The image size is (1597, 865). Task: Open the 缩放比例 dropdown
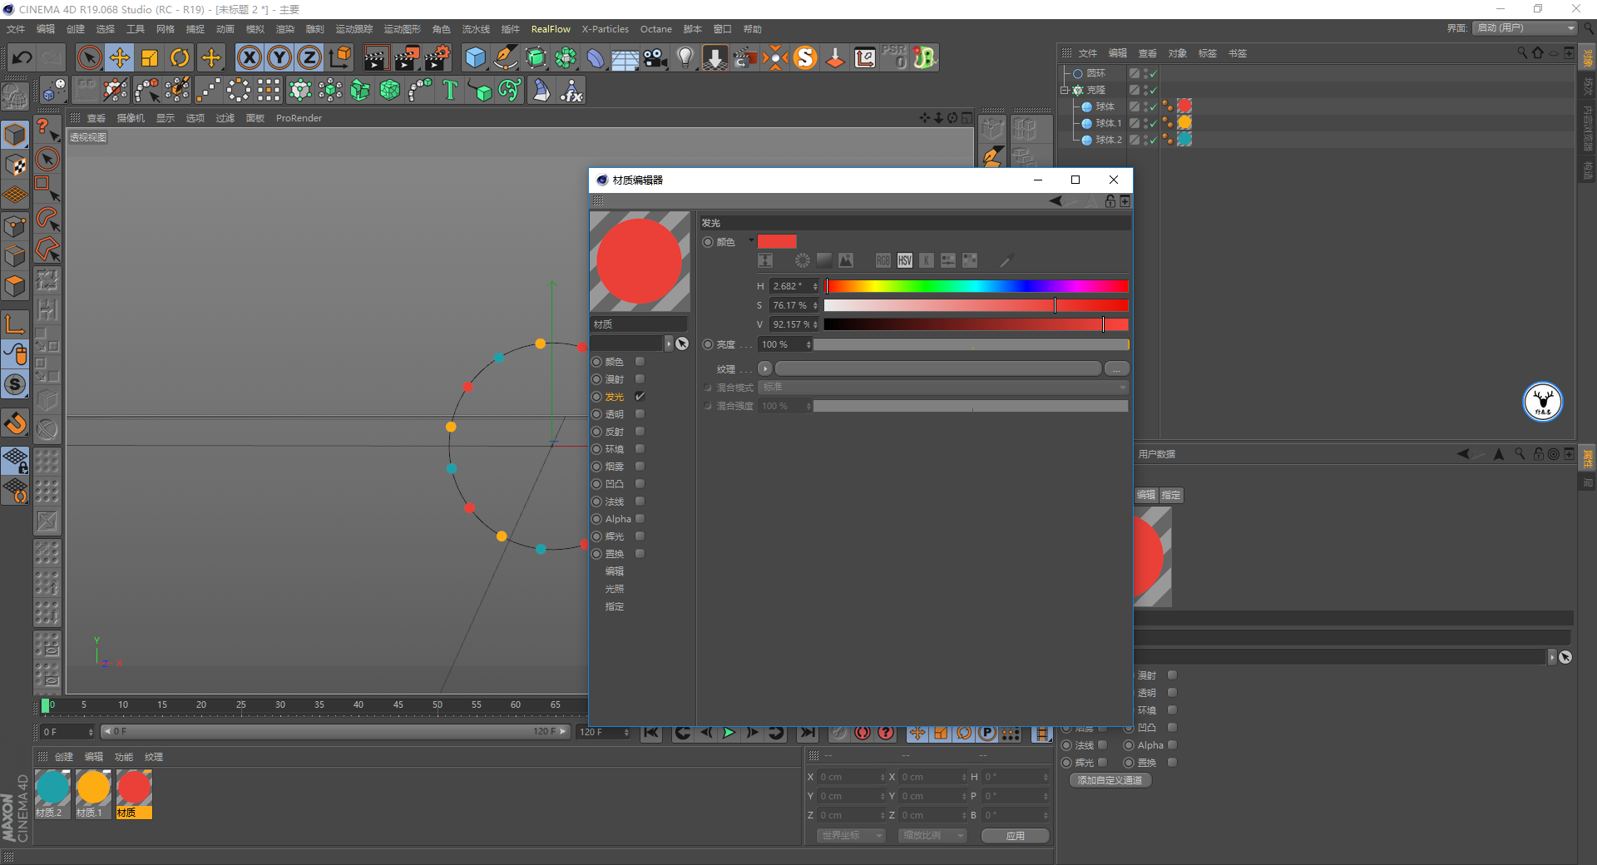click(x=932, y=835)
